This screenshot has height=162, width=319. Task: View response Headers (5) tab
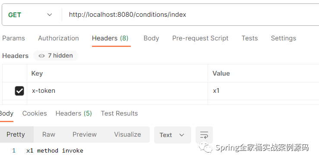click(x=74, y=113)
